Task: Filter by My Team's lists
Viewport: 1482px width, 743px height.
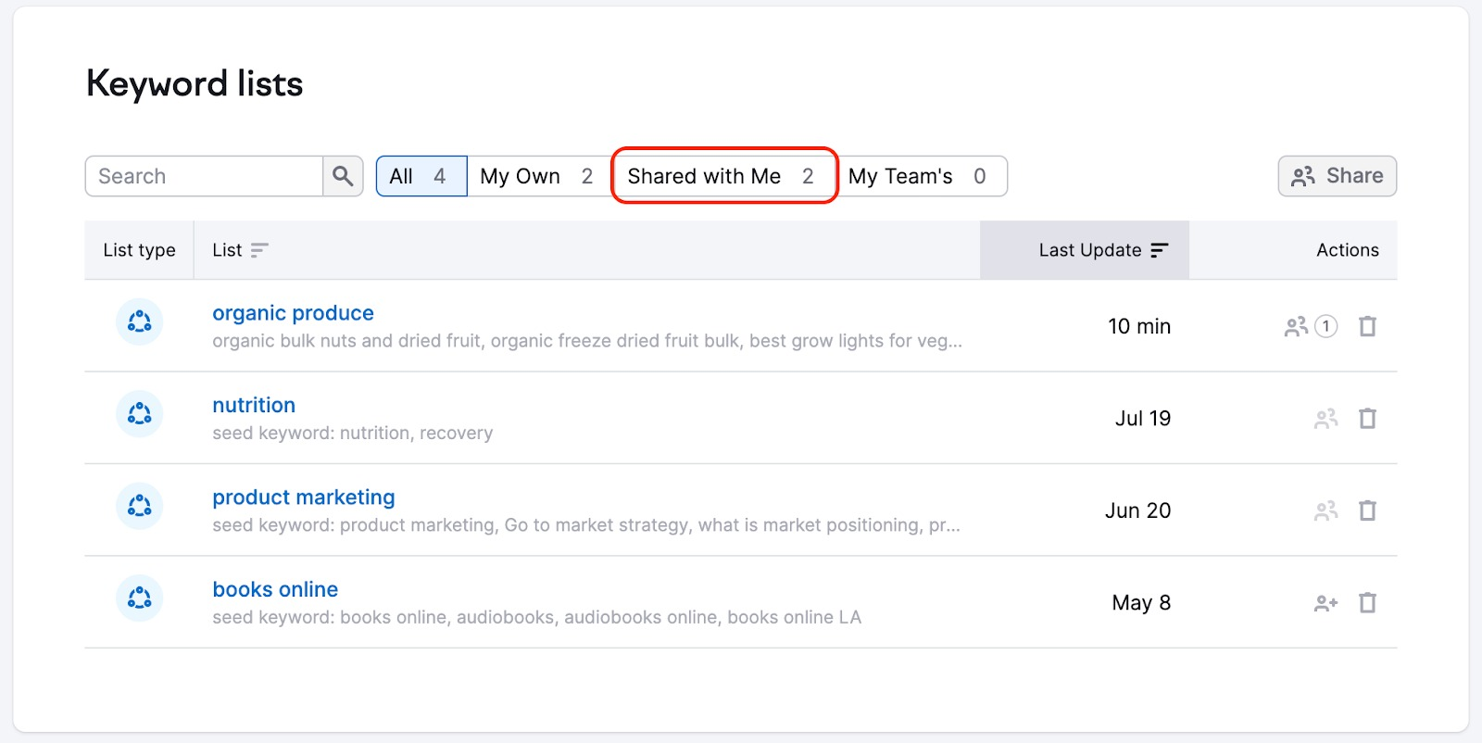Action: [917, 176]
